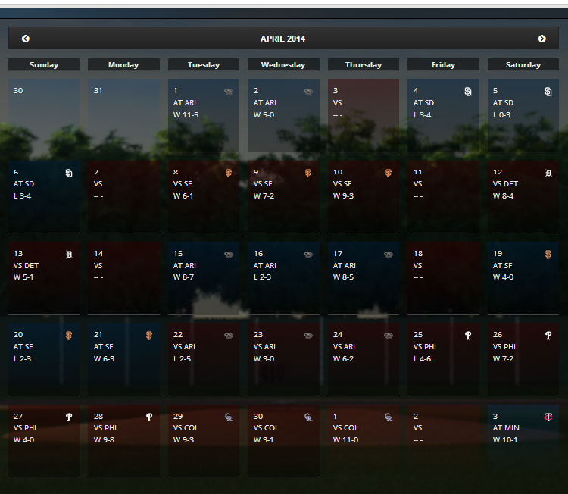Click Twins logo on May 3 game
This screenshot has width=568, height=494.
coord(548,417)
